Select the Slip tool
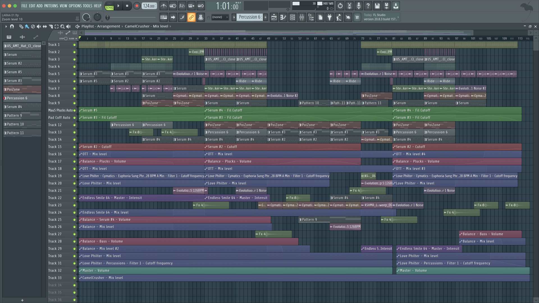 coord(45,26)
